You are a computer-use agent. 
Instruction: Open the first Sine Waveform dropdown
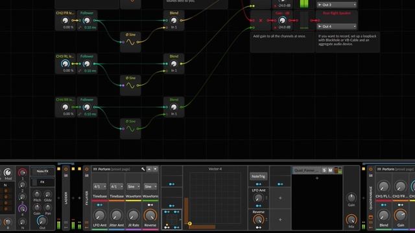134,186
